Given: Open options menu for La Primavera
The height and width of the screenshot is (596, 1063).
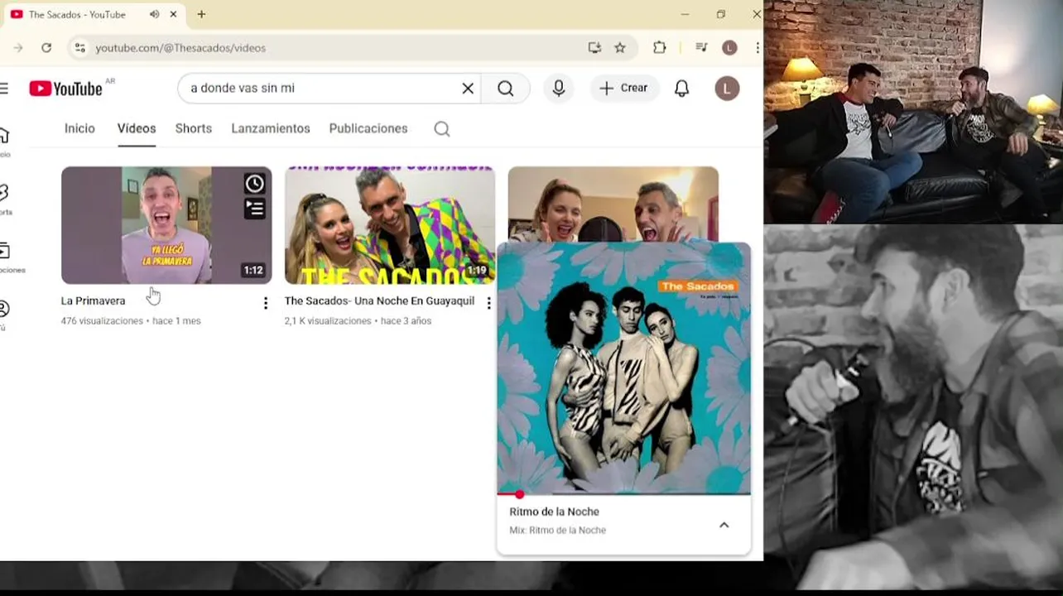Looking at the screenshot, I should point(266,304).
